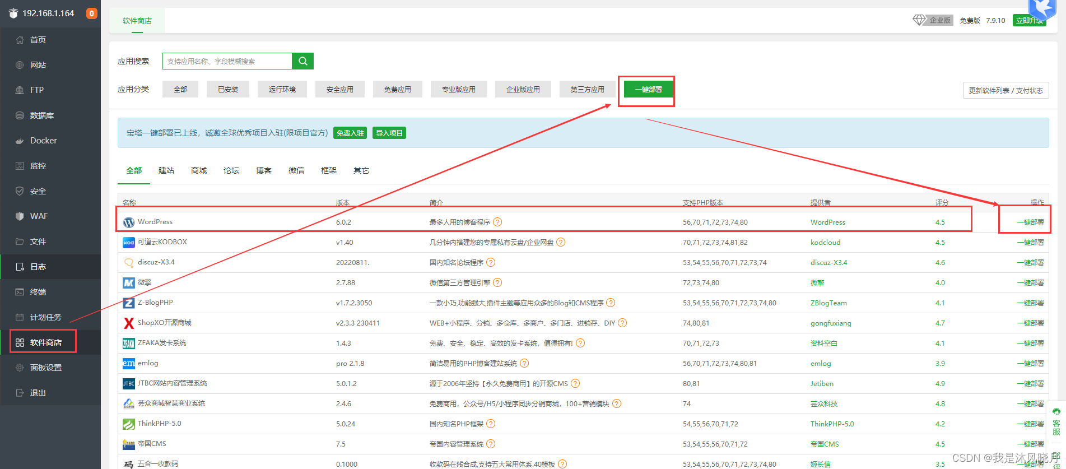This screenshot has width=1066, height=469.
Task: Switch to the 建站 tab
Action: pyautogui.click(x=166, y=170)
